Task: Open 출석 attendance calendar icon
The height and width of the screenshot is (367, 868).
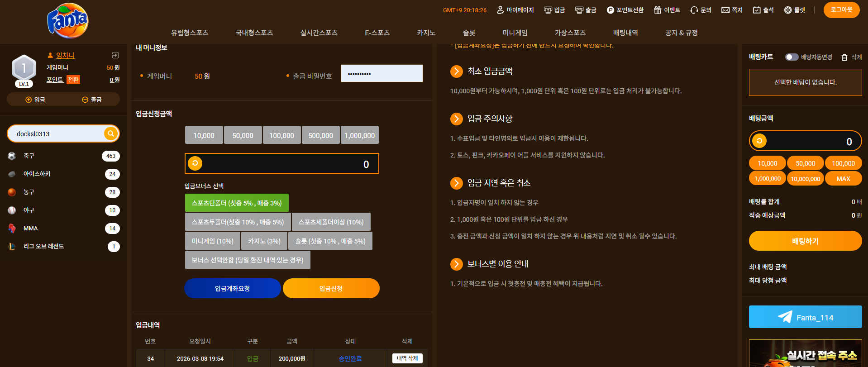Action: 757,10
